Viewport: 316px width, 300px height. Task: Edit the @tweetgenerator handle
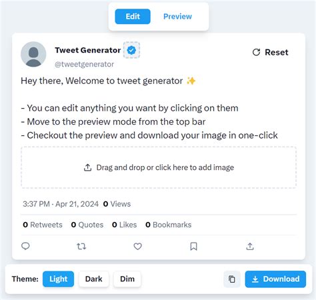tap(84, 64)
